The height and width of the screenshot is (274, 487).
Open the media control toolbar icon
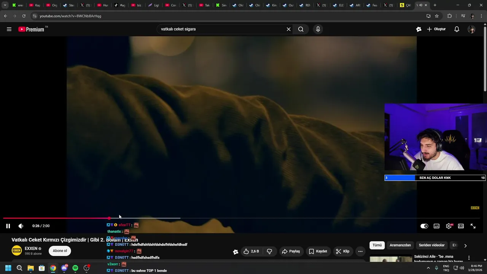(x=463, y=16)
